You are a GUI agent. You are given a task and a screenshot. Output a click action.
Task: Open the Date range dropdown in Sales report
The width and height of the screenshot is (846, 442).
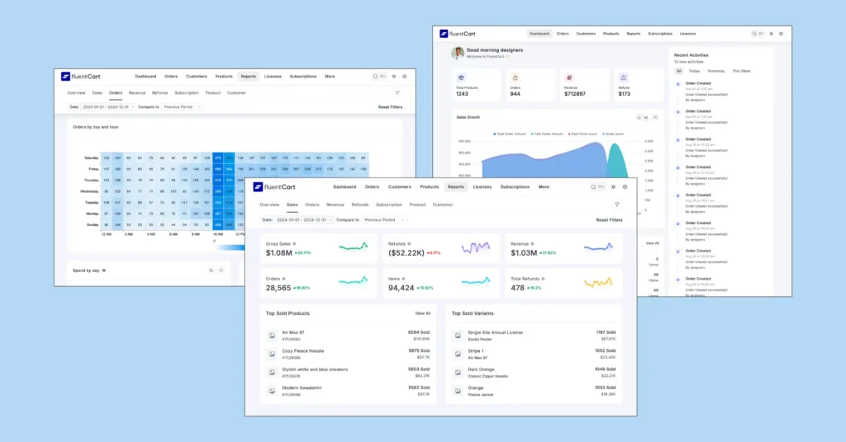[302, 220]
